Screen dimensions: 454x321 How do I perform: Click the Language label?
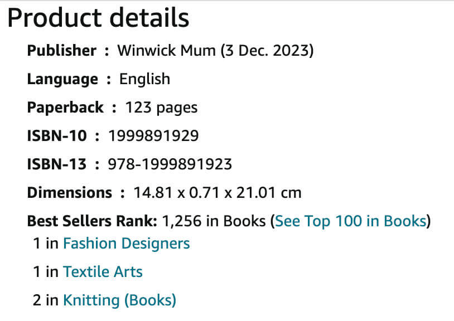tap(62, 79)
